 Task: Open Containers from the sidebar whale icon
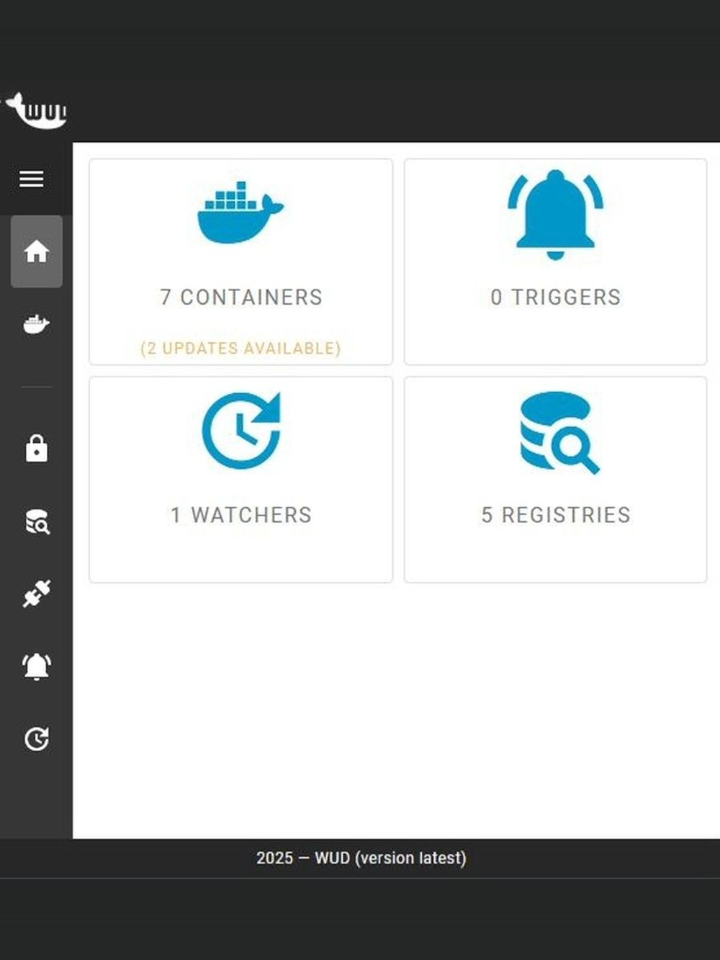point(36,324)
